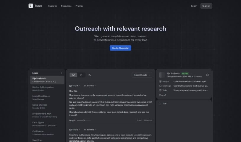This screenshot has width=241, height=142.
Task: Click the Leads panel heading
Action: 35,73
